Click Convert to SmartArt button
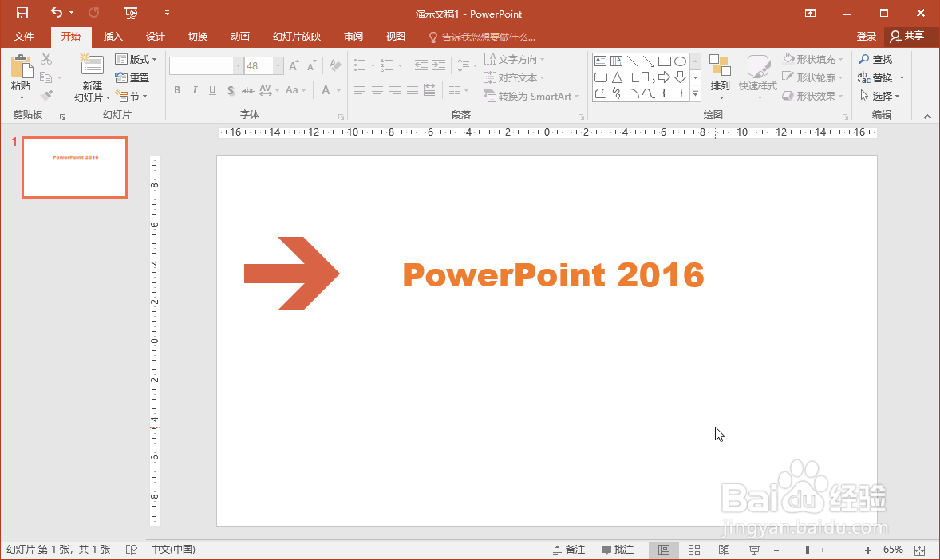Image resolution: width=940 pixels, height=560 pixels. (531, 96)
